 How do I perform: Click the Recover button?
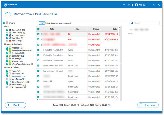click(148, 105)
